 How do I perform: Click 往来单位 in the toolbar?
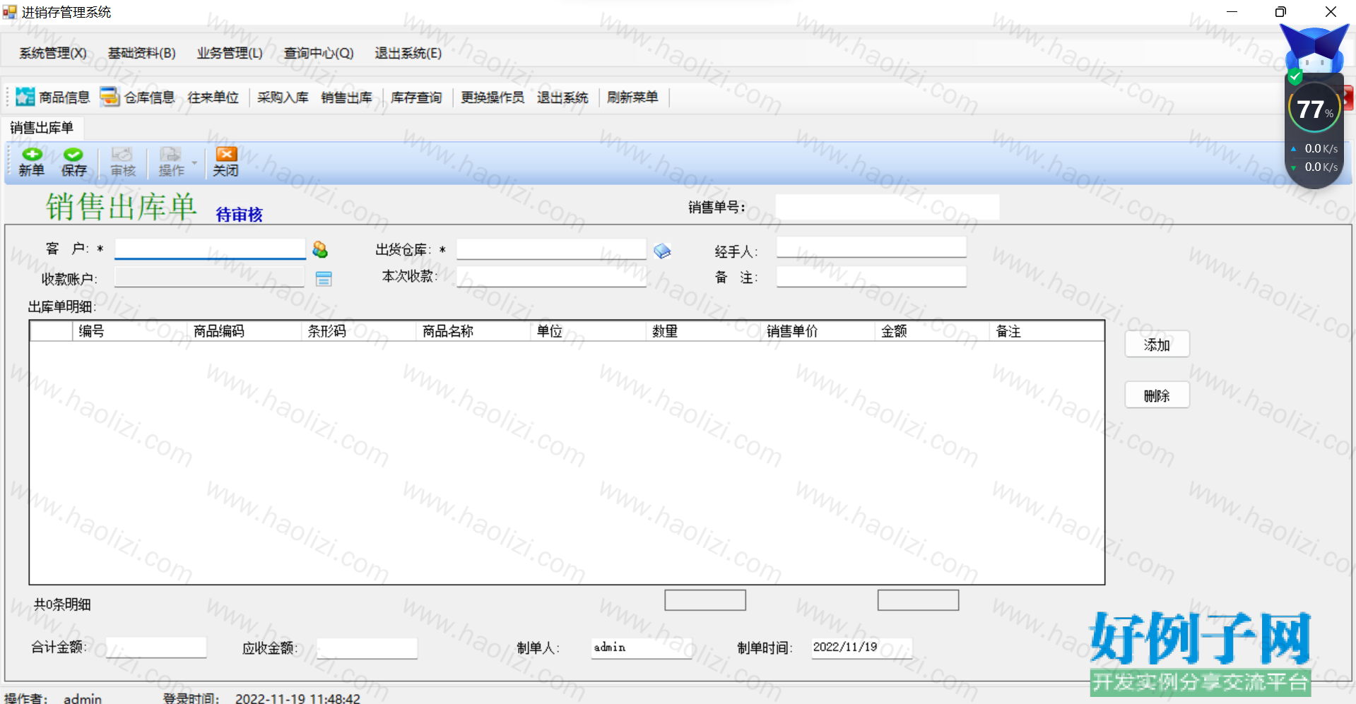tap(213, 97)
